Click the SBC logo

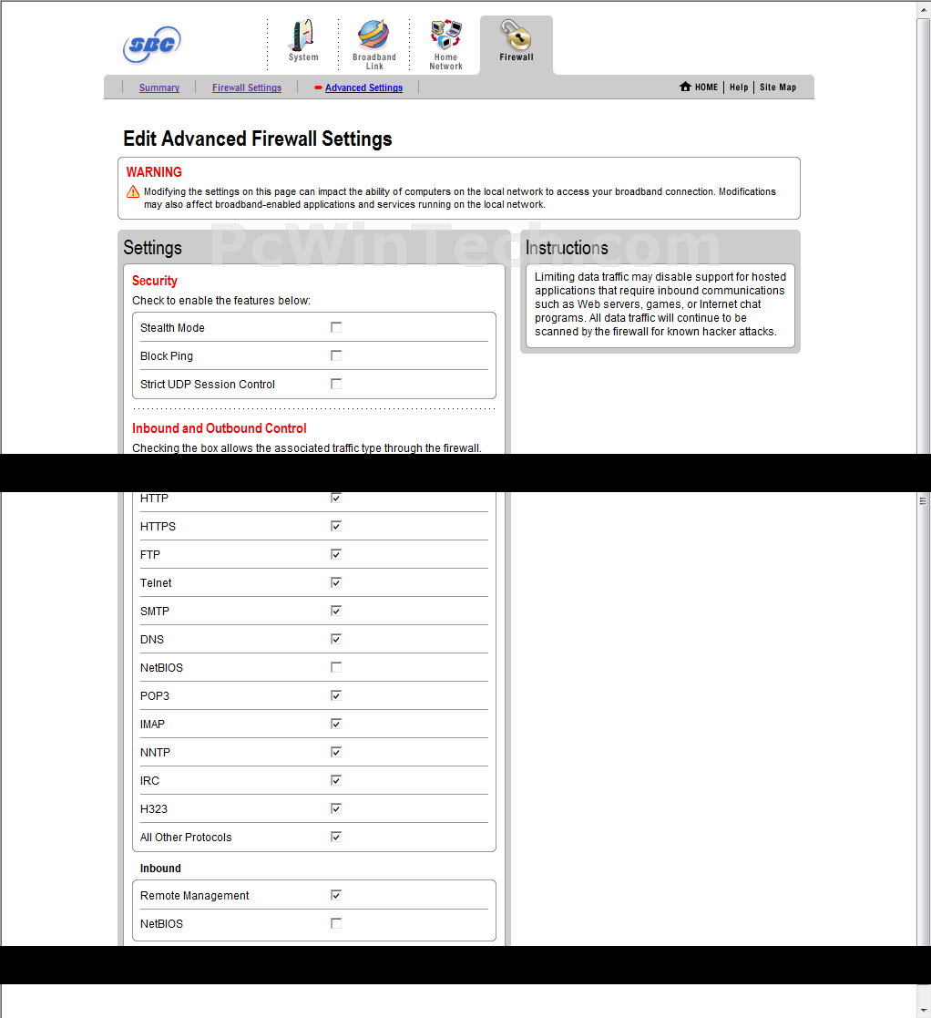tap(152, 44)
